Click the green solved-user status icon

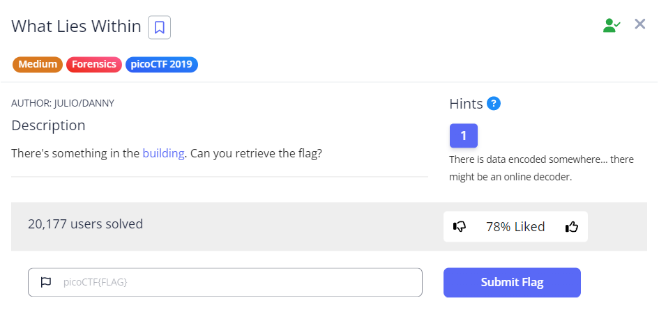pyautogui.click(x=612, y=25)
